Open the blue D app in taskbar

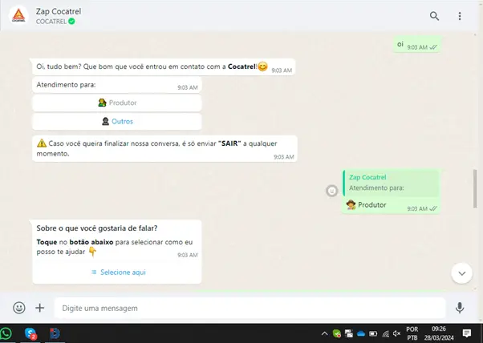point(55,333)
